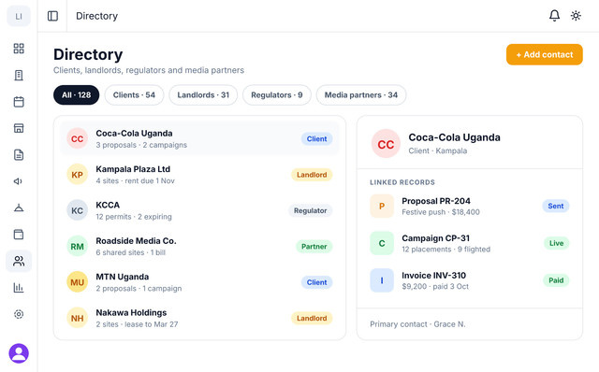Click the Paid status badge
The image size is (599, 372).
click(x=556, y=280)
